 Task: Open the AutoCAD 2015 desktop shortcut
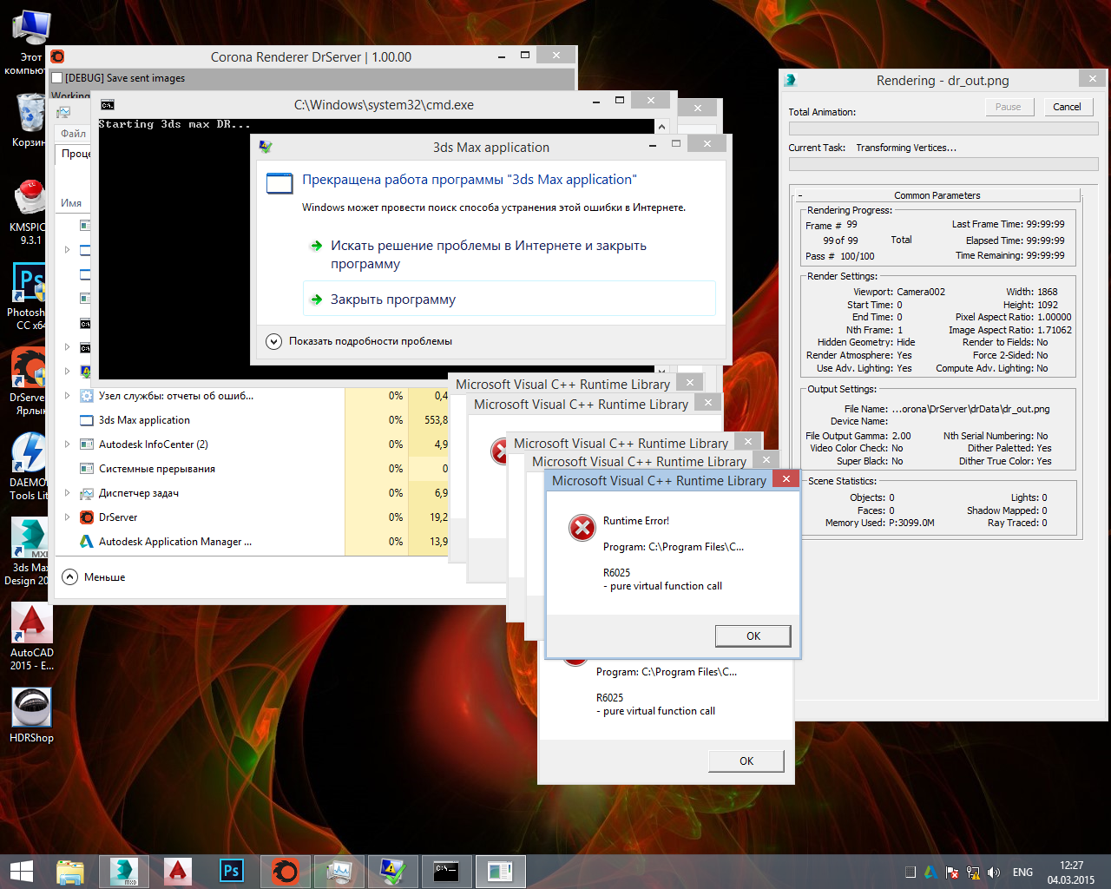pyautogui.click(x=31, y=637)
